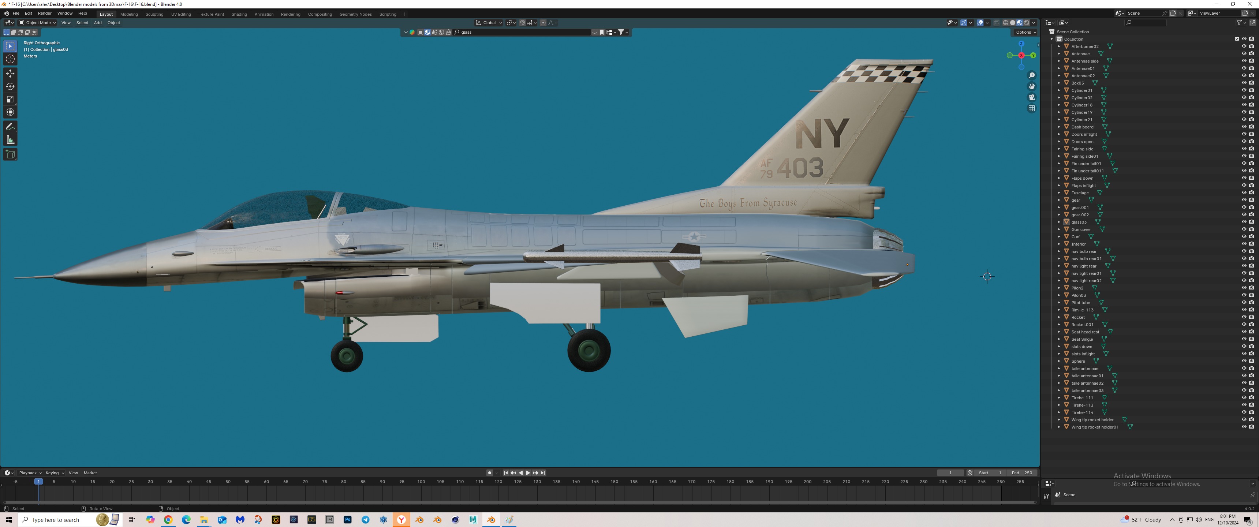Open the viewport Add menu
Image resolution: width=1259 pixels, height=527 pixels.
(98, 22)
